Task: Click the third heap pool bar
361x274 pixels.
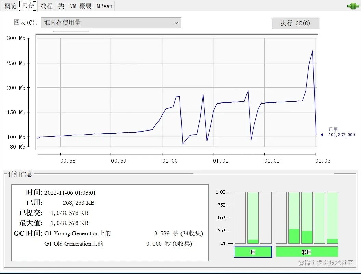Action: [266, 218]
